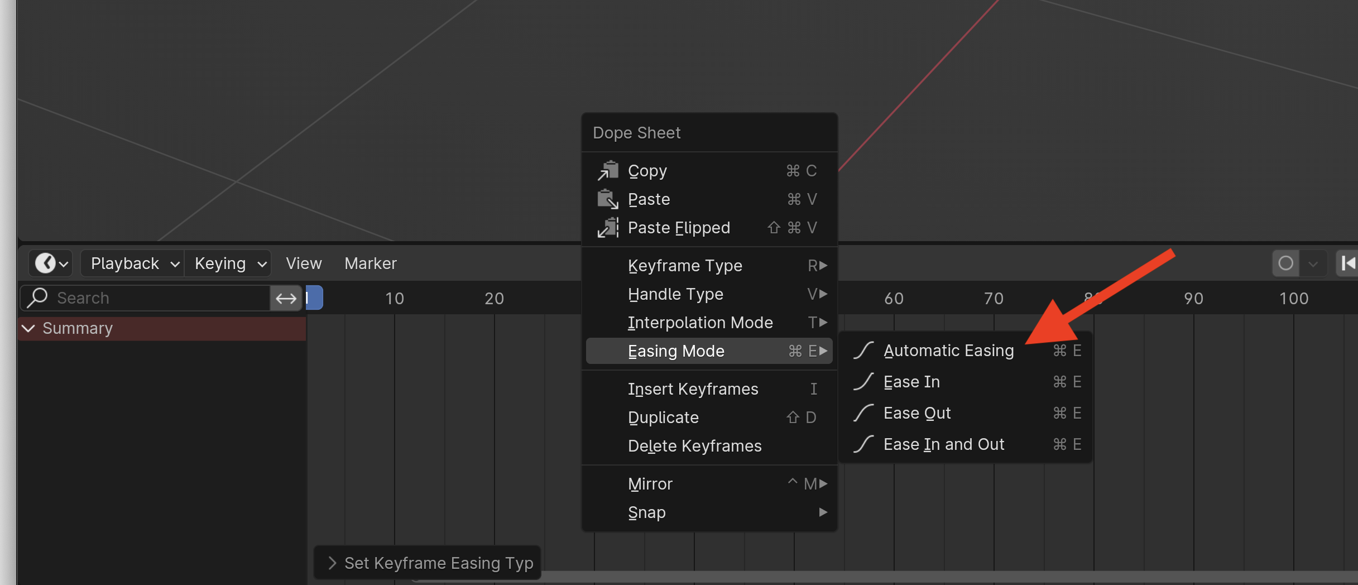Click the channel Search input field

click(145, 298)
